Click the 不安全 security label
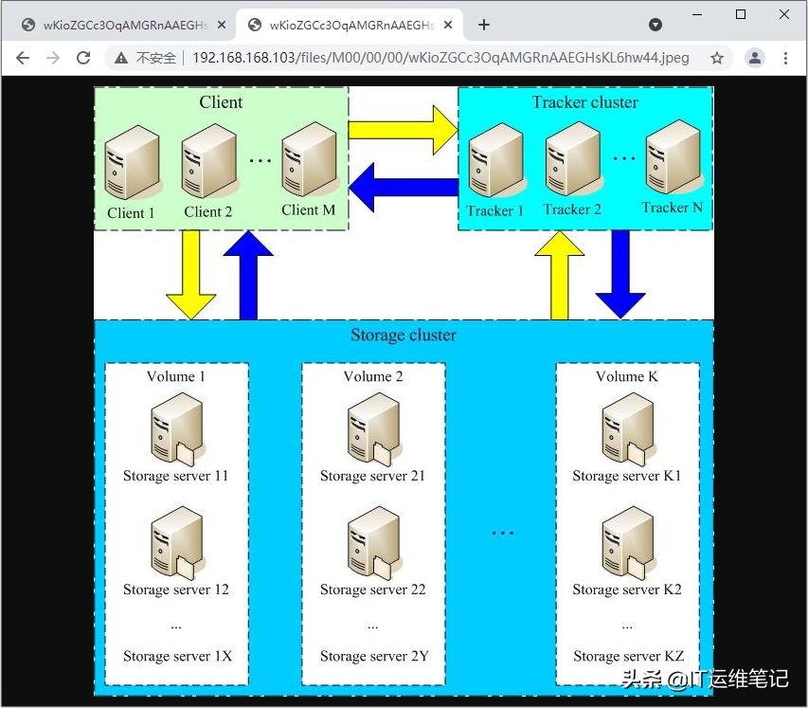Image resolution: width=808 pixels, height=708 pixels. (156, 58)
